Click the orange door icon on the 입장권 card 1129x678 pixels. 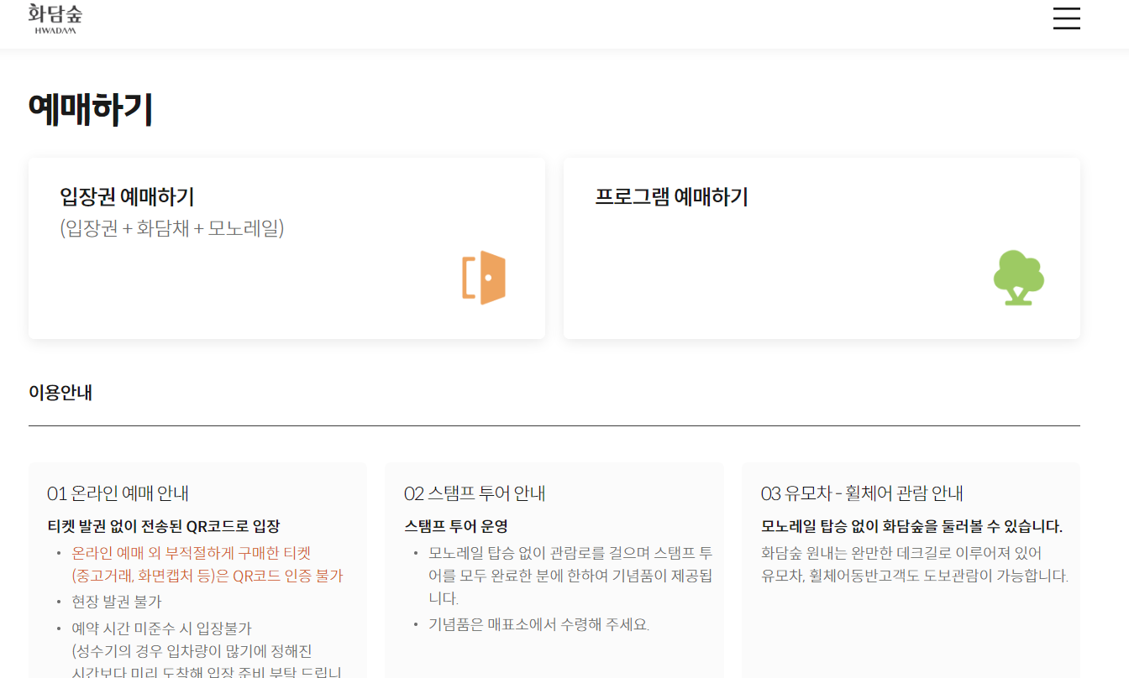484,278
